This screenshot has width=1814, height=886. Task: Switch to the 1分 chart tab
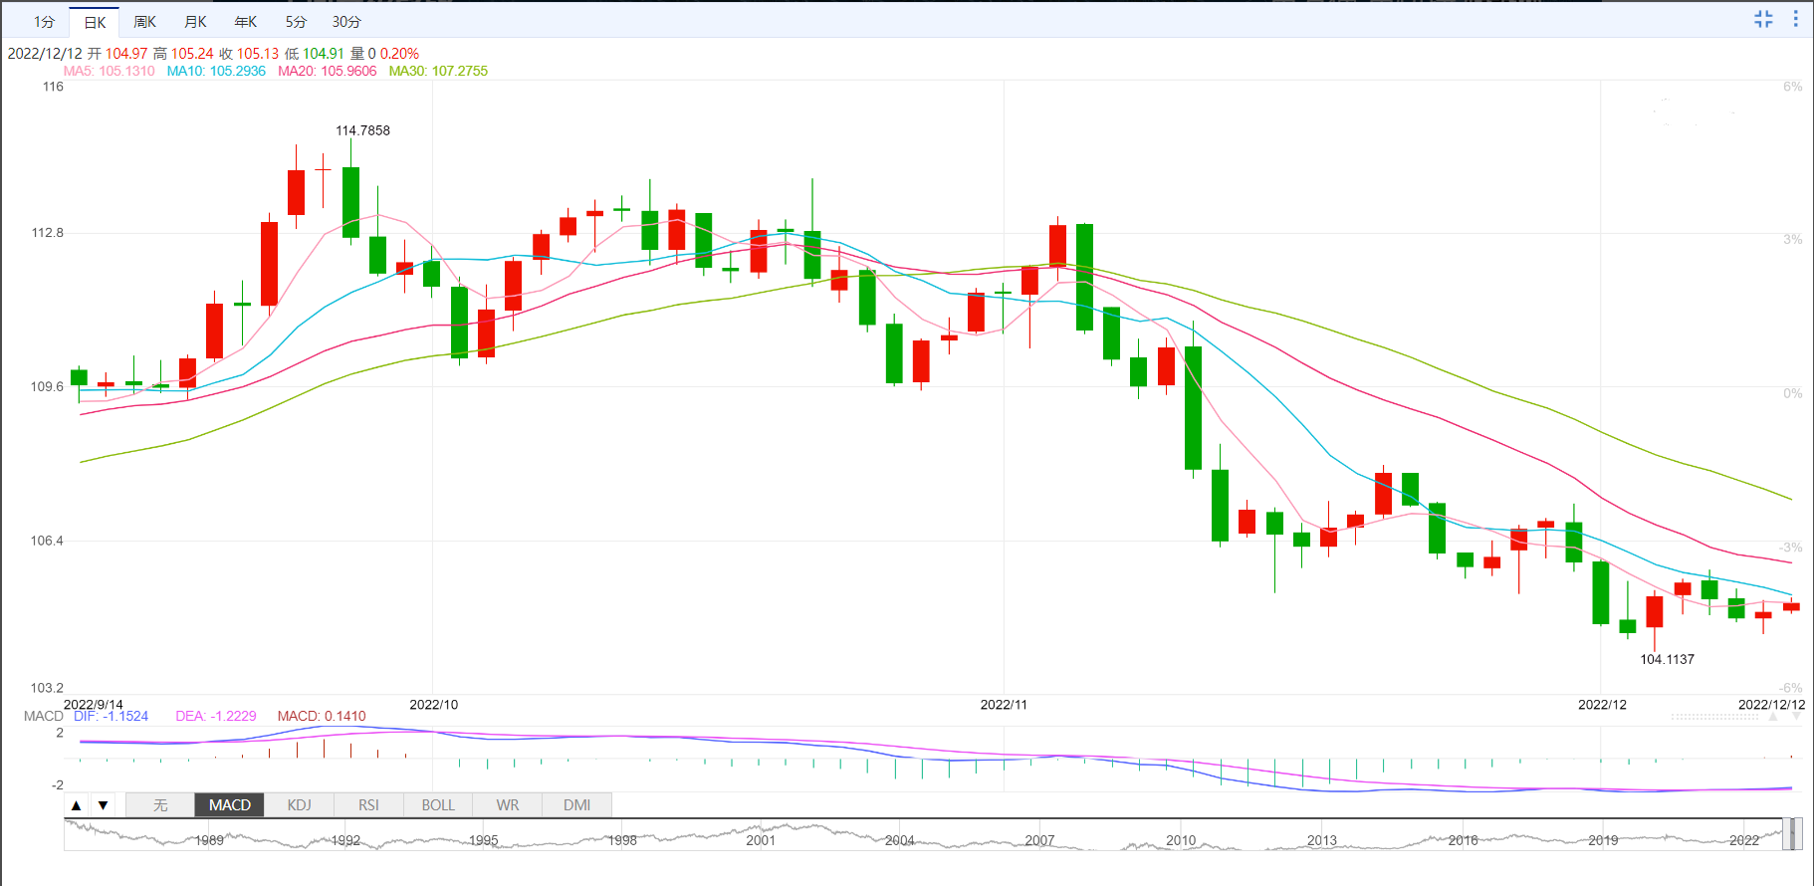pos(44,22)
